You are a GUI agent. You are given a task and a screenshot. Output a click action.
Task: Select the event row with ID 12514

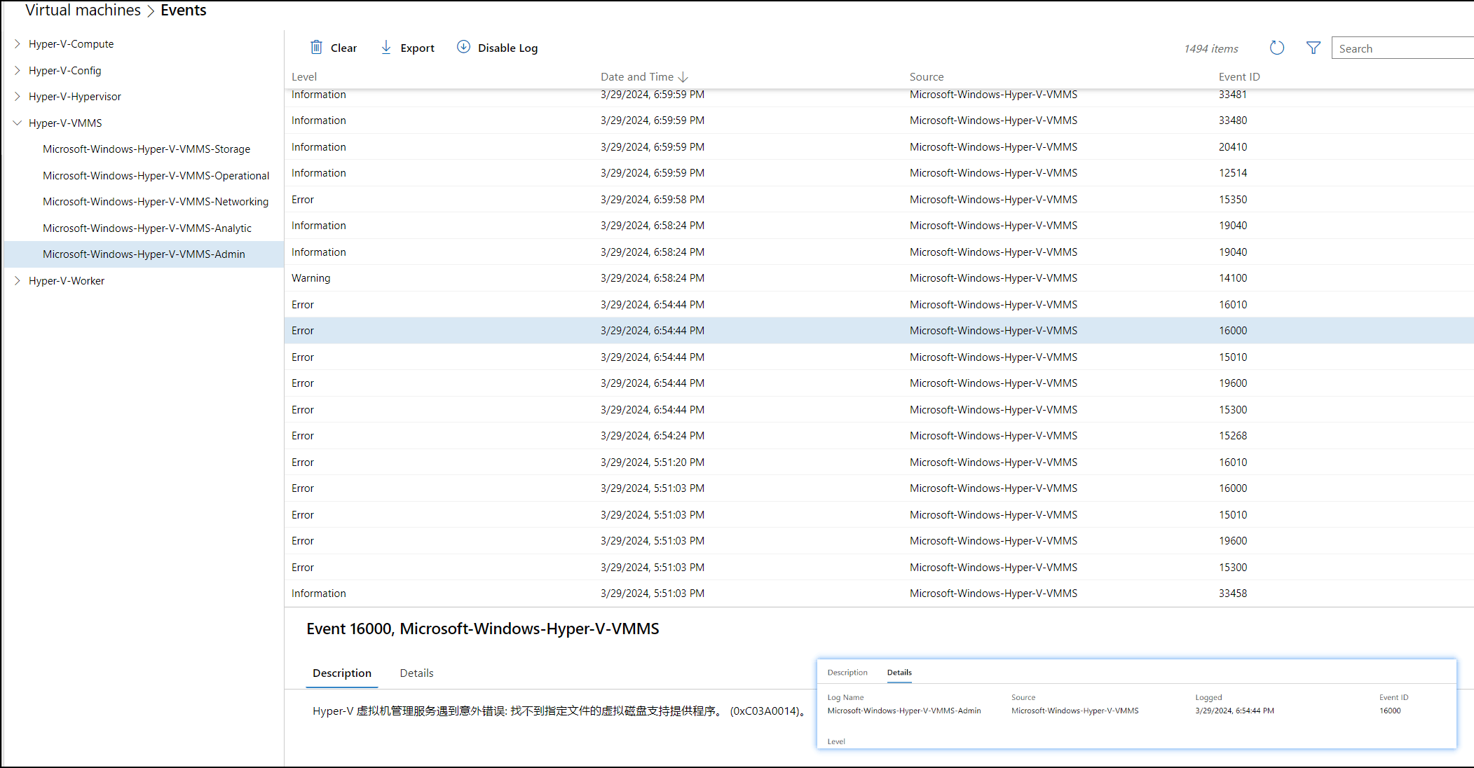click(x=879, y=173)
